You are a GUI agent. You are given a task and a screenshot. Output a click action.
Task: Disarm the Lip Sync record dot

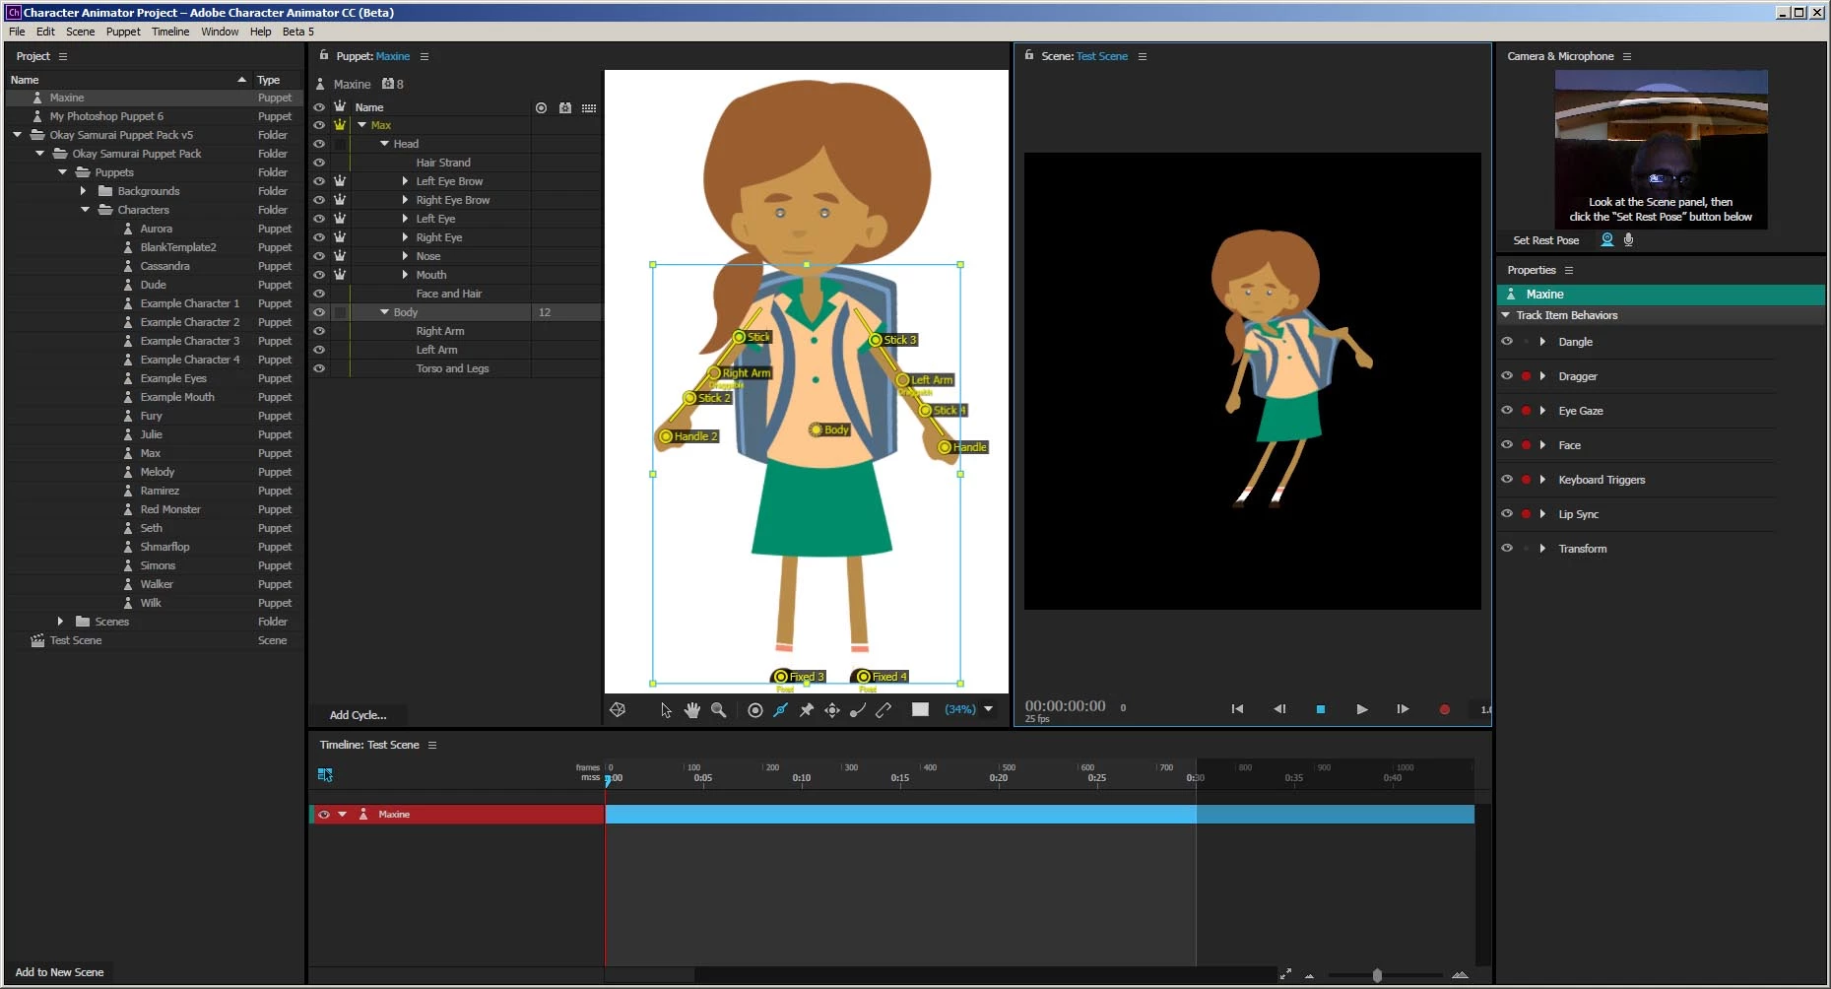(x=1526, y=514)
